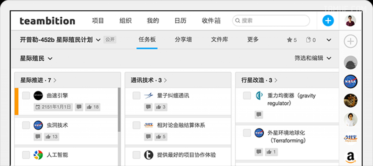This screenshot has height=166, width=373.
Task: Open the 量子纠缠通讯 task title
Action: (x=173, y=95)
